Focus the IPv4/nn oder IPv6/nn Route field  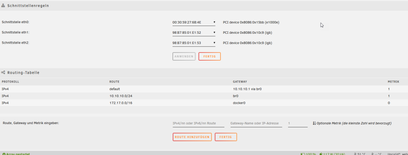pyautogui.click(x=198, y=123)
